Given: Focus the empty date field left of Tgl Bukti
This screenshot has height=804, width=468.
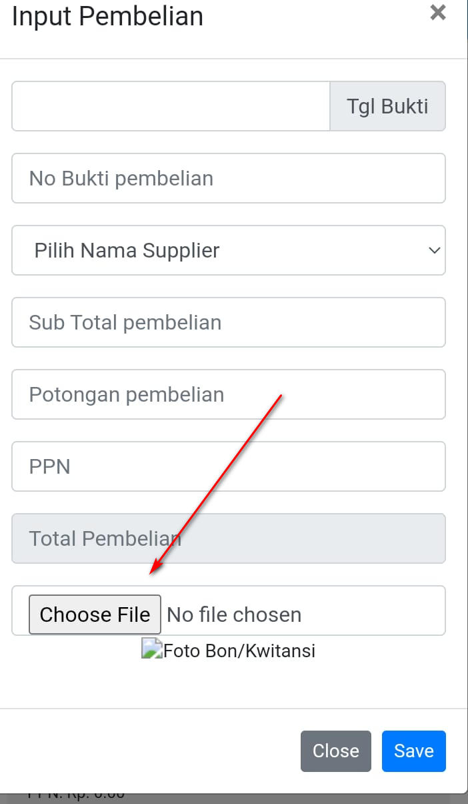Looking at the screenshot, I should (171, 106).
